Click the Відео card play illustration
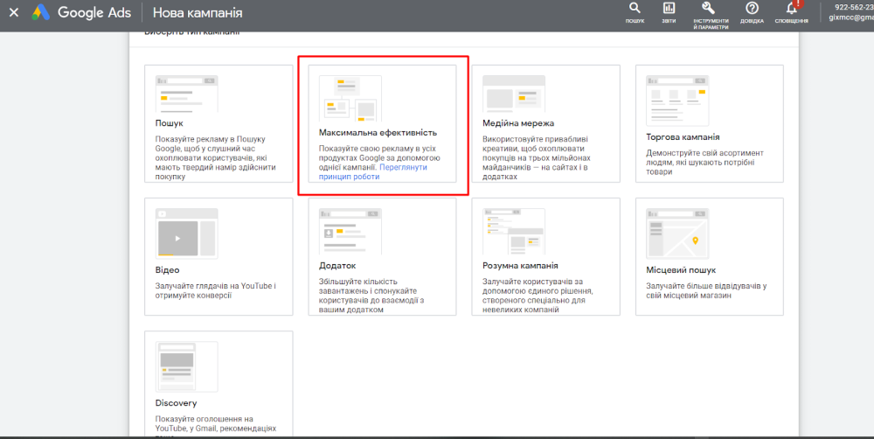Viewport: 874px width, 439px height. (x=187, y=233)
